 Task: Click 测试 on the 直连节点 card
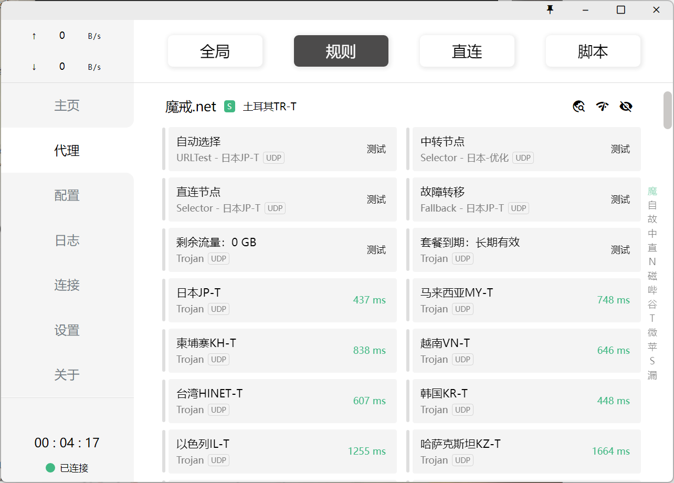tap(376, 199)
